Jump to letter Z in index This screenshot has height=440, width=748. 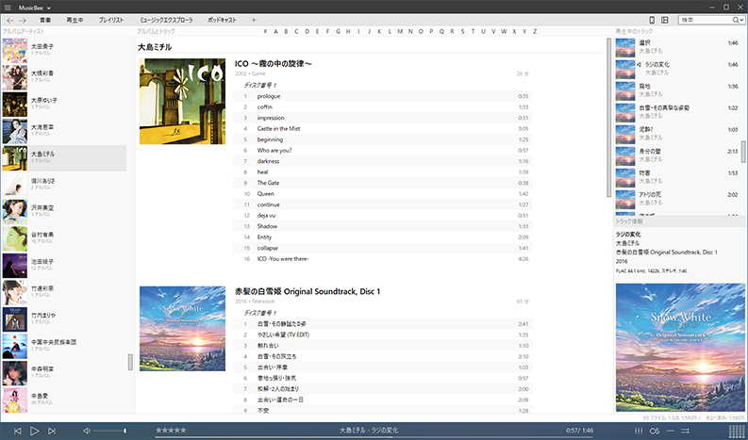coord(535,31)
